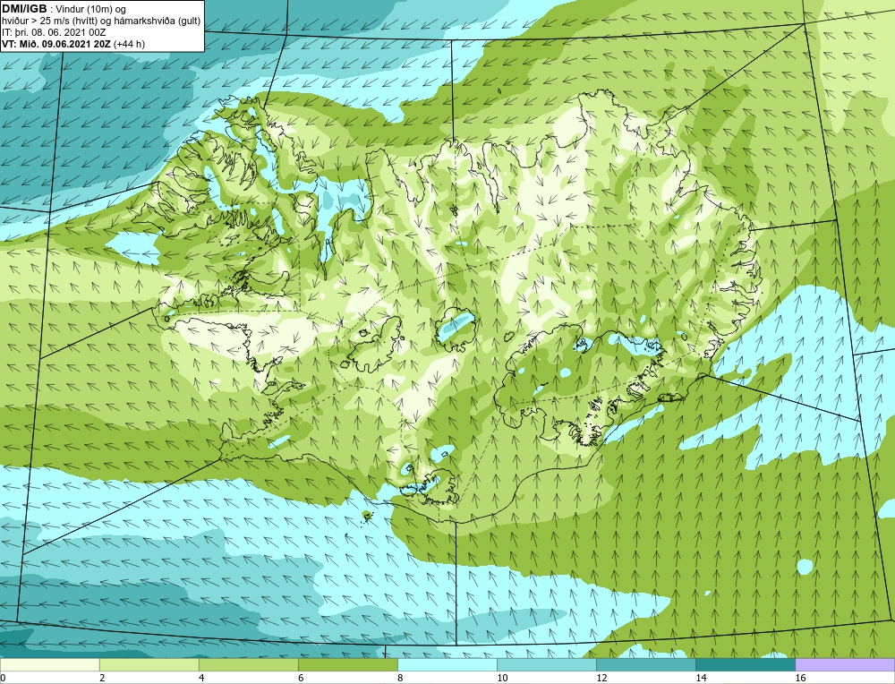Click the 4–6 m/s green legend swatch
Screen dimensions: 895x684
[248, 664]
